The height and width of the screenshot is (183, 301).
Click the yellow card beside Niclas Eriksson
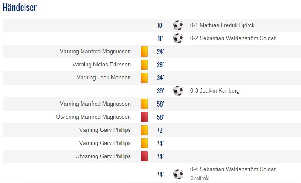[144, 65]
